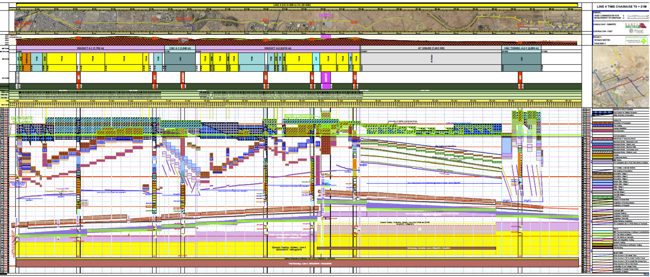Click the 4E2 label on the aerial map
Image resolution: width=650 pixels, height=277 pixels.
tap(354, 23)
